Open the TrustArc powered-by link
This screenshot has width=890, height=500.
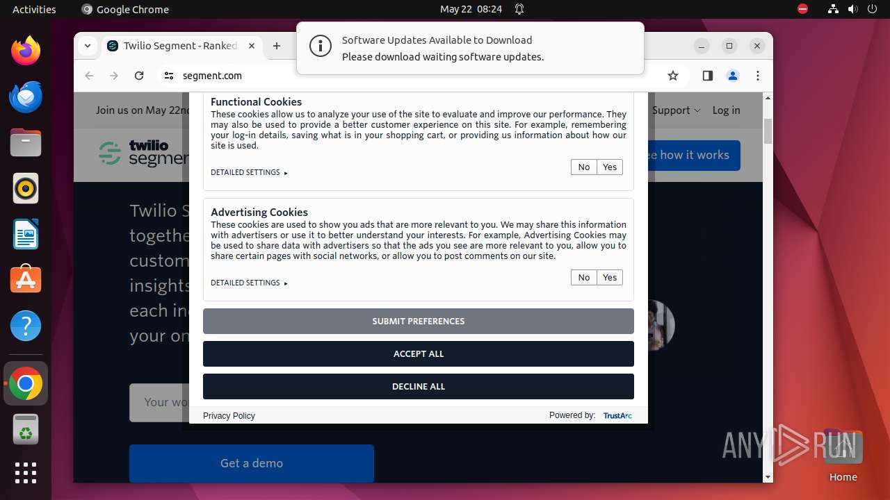pyautogui.click(x=617, y=415)
